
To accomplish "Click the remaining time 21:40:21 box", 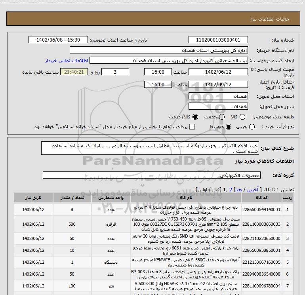I will [74, 72].
